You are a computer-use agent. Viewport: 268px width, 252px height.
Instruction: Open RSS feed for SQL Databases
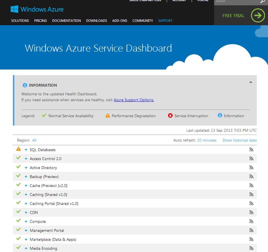click(251, 150)
